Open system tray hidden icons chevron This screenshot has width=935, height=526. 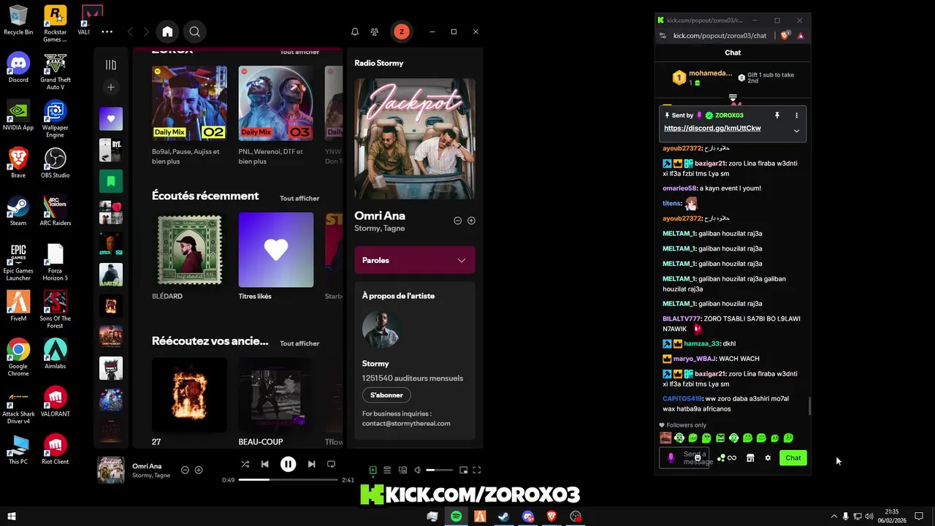pyautogui.click(x=833, y=517)
